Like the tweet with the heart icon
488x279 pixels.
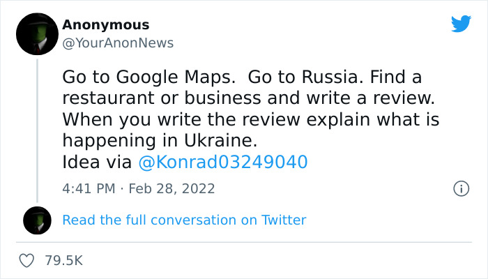[27, 261]
